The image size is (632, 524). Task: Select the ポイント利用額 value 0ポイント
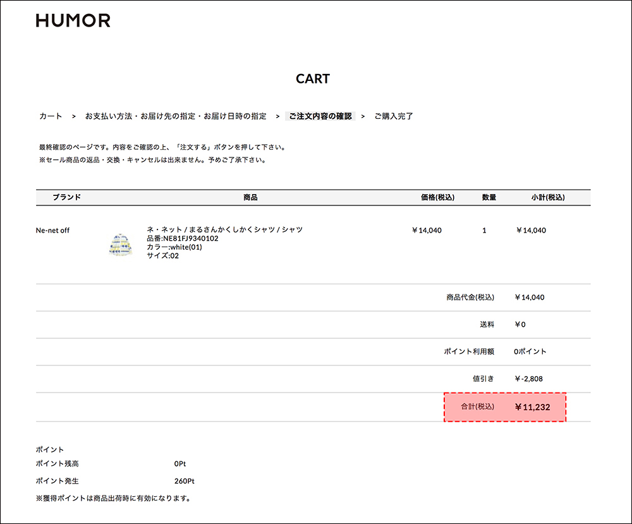point(530,351)
